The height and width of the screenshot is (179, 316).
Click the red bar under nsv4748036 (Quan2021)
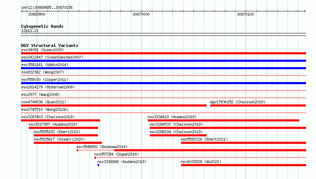(x=114, y=105)
